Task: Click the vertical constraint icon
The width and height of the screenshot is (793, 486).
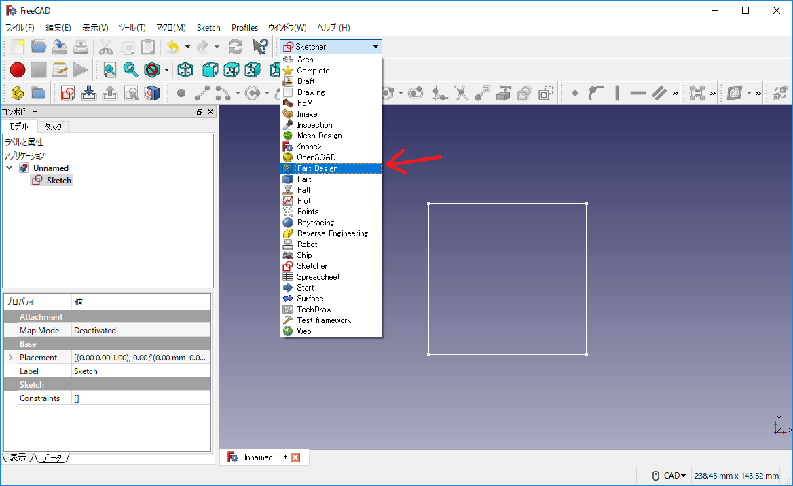Action: point(617,93)
